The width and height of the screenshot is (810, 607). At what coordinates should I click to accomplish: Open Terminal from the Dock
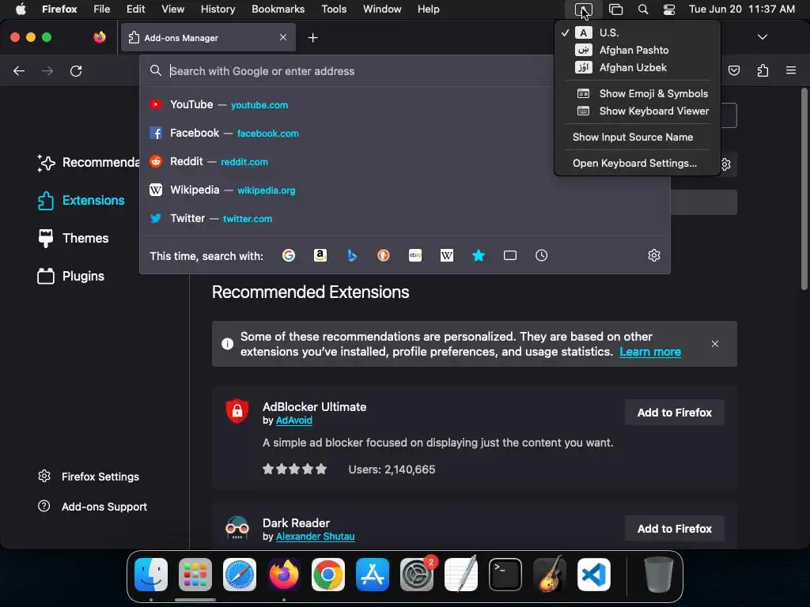tap(505, 575)
